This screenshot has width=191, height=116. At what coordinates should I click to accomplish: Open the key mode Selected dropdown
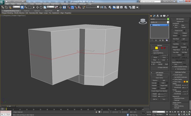click(159, 112)
